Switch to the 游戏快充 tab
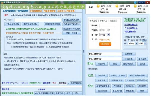 pyautogui.click(x=103, y=21)
